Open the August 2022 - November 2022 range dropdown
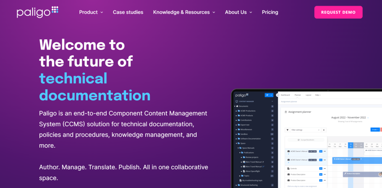Viewport: 382px width, 188px height. 350,117
